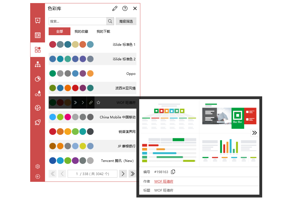Go to previous page arrow
Image resolution: width=289 pixels, height=198 pixels.
coord(62,174)
